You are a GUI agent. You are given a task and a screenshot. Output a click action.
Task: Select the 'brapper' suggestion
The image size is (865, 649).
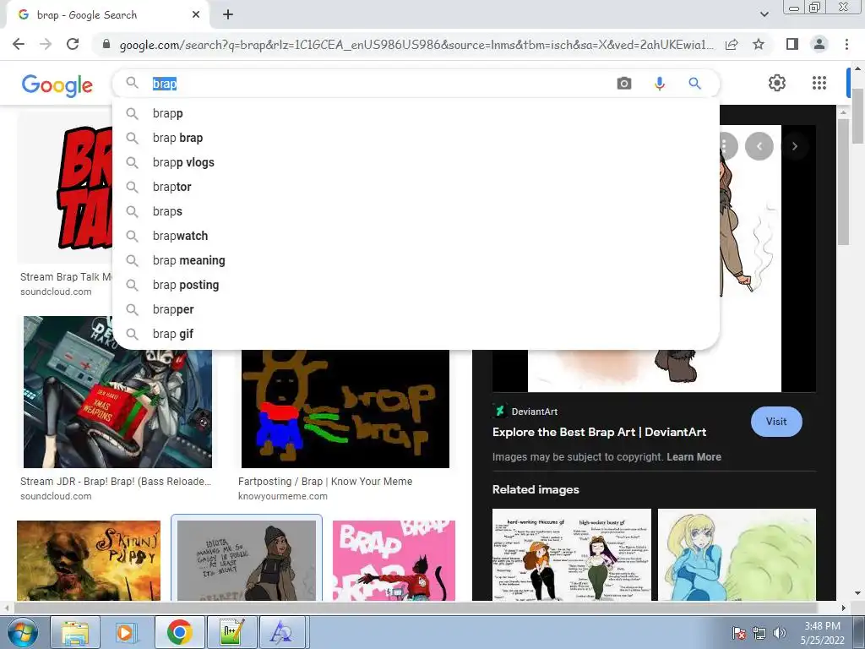416,309
